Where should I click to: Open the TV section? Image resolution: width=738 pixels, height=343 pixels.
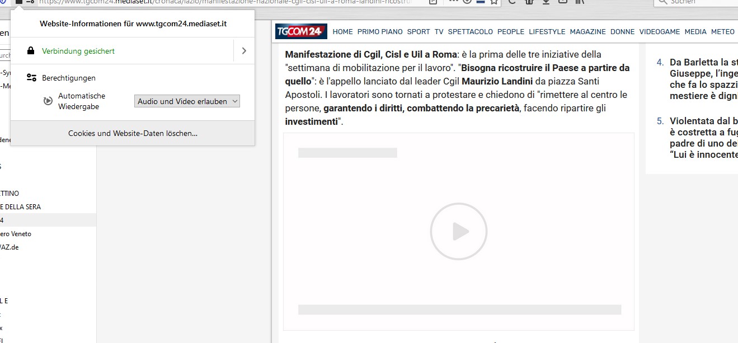[x=439, y=32]
